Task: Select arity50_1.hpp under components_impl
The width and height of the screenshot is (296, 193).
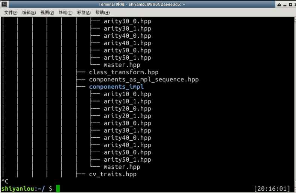Action: coord(127,160)
